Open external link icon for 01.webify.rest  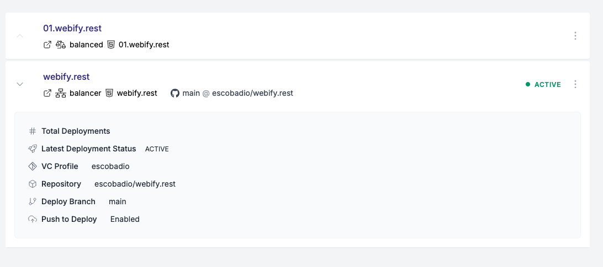(x=47, y=45)
